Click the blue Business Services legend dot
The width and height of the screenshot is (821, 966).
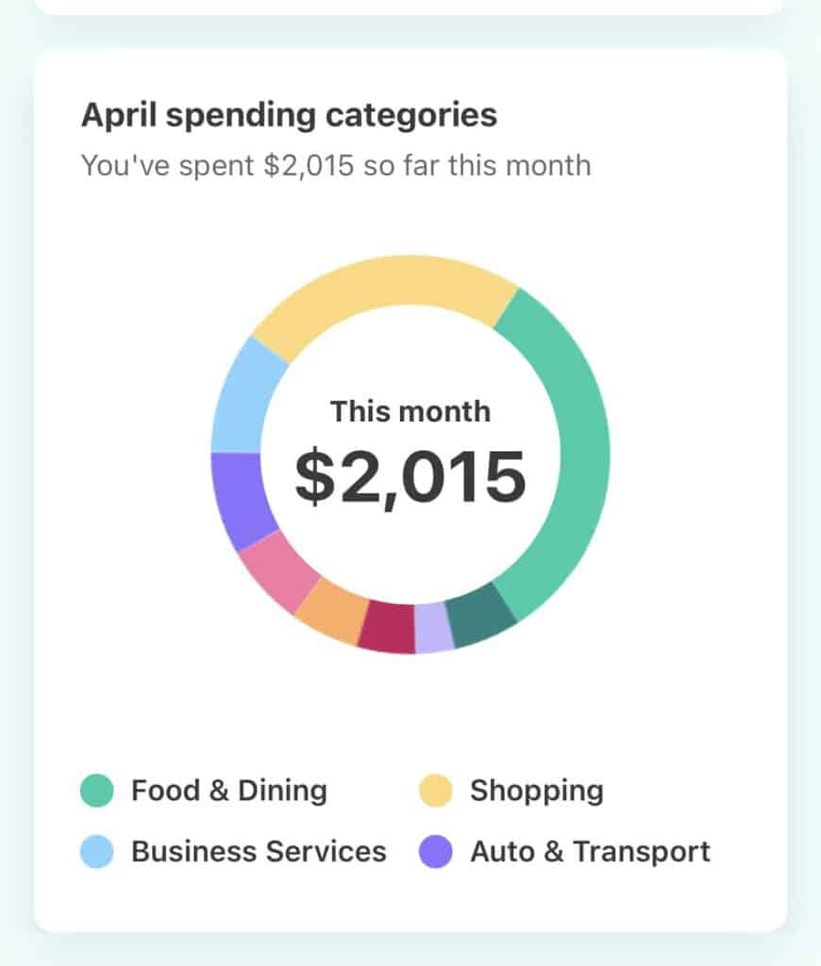coord(97,852)
